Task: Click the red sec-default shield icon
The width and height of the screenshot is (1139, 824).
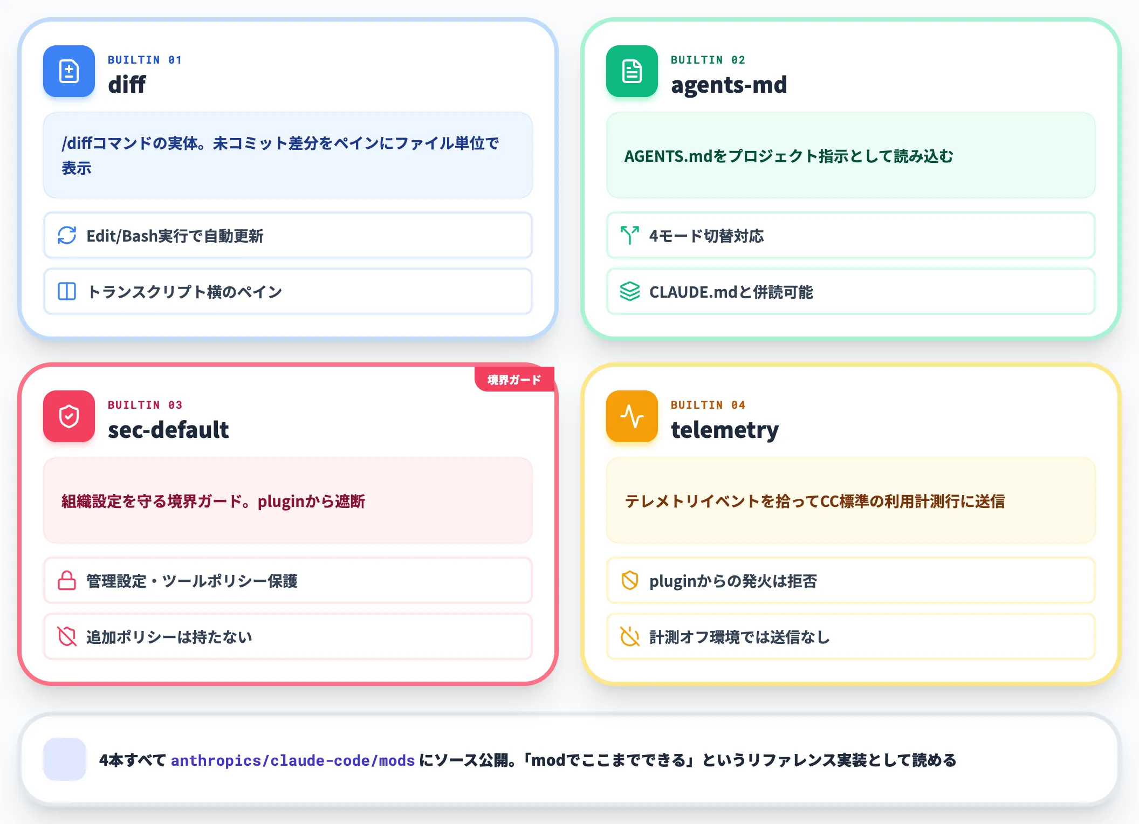Action: pyautogui.click(x=69, y=416)
